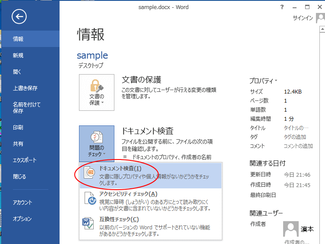325x244 pixels.
Task: Click the Word compatibility check icon
Action: [88, 223]
